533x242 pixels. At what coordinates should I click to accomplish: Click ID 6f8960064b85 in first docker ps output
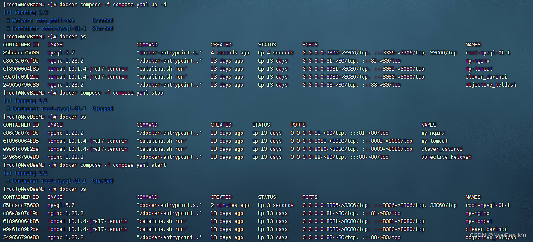coord(21,69)
